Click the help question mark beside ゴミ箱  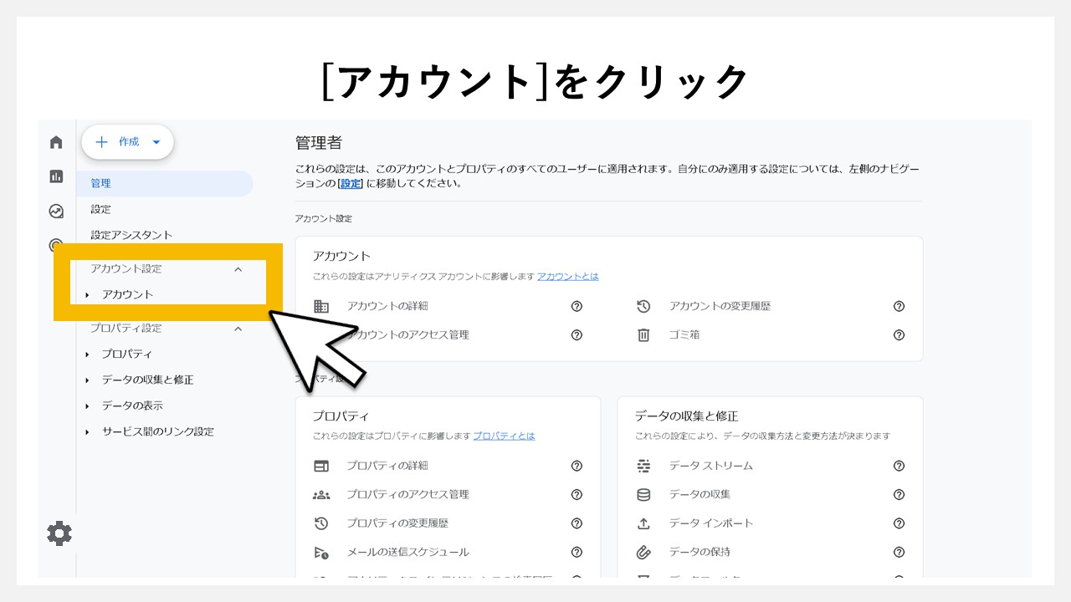(x=899, y=335)
